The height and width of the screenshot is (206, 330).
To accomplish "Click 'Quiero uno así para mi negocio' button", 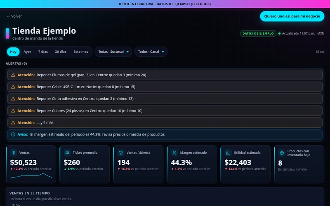I will [292, 16].
